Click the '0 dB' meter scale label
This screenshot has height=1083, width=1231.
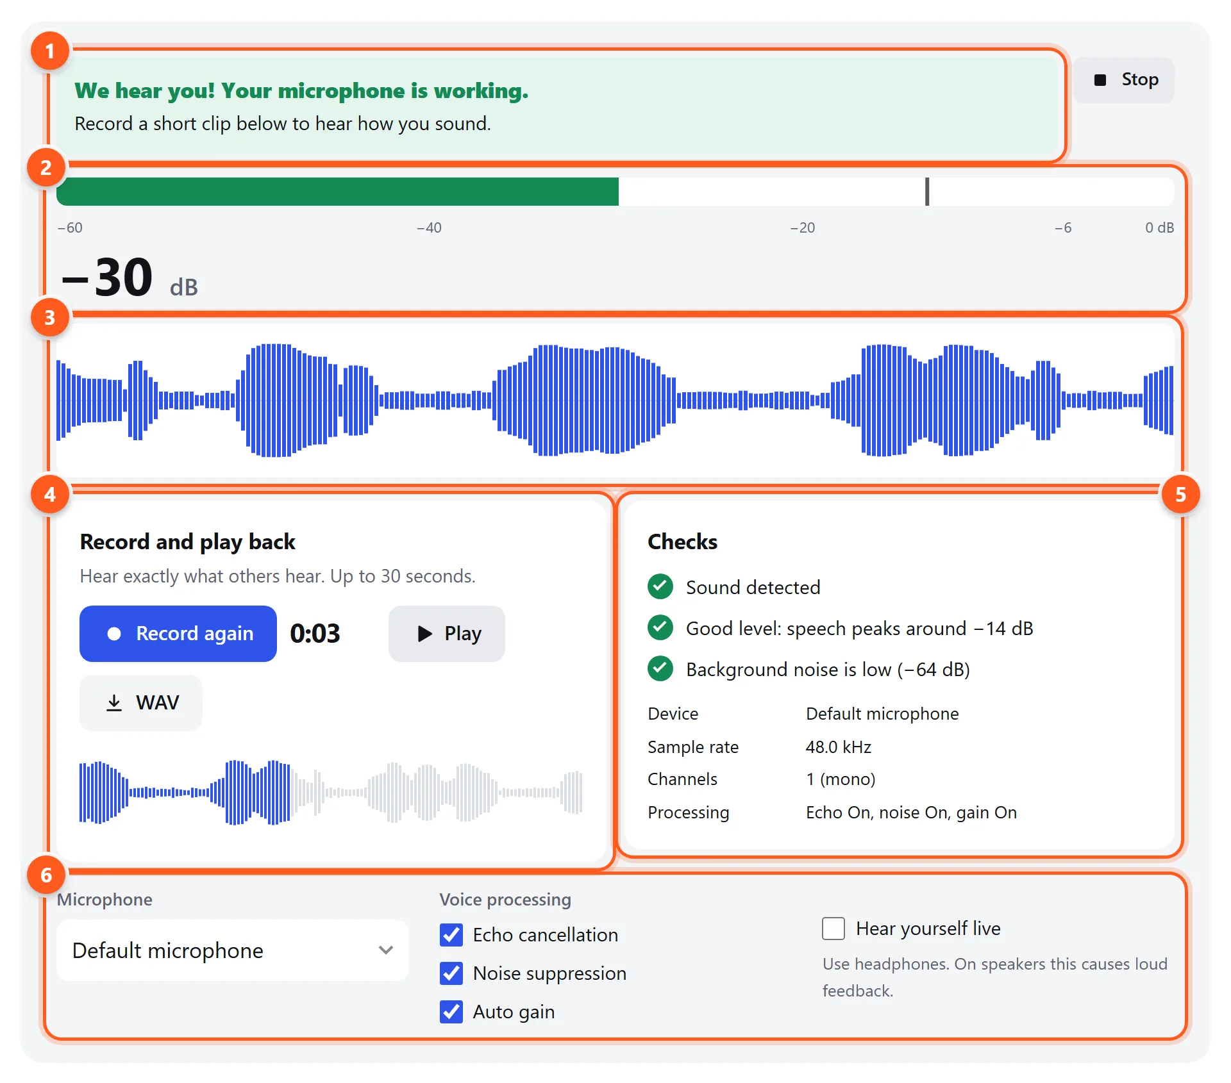[x=1159, y=227]
